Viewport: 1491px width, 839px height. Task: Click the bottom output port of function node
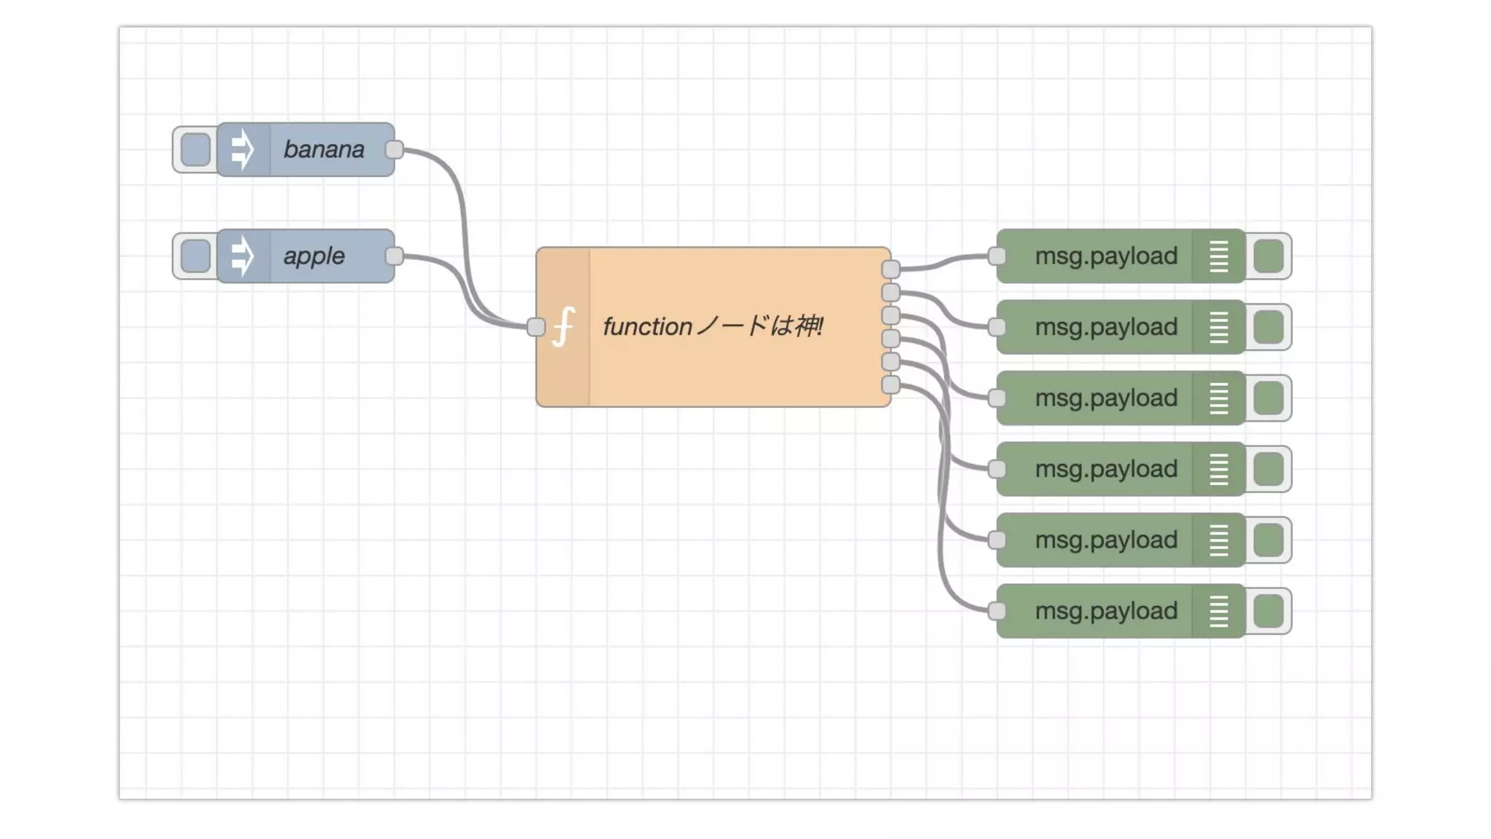tap(890, 385)
